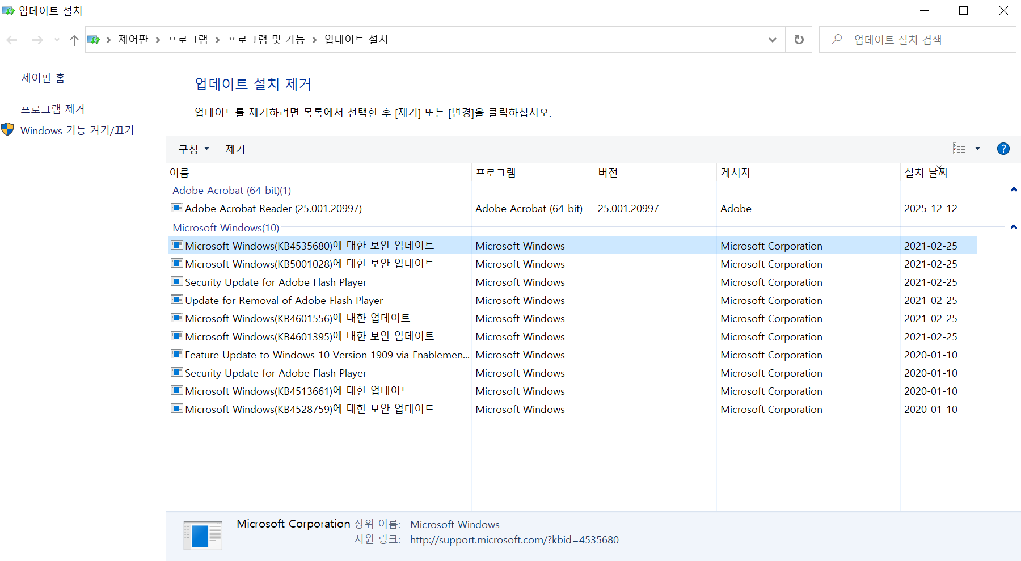
Task: Click the icon of KB4528759 update
Action: (177, 408)
